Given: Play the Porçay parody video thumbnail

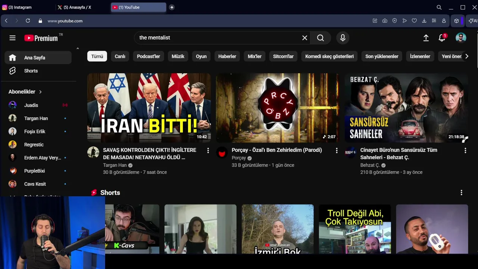Looking at the screenshot, I should [x=277, y=108].
